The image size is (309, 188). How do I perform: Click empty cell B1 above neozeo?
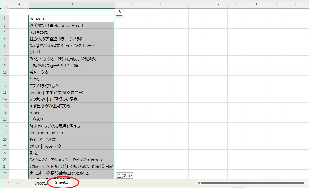72,12
